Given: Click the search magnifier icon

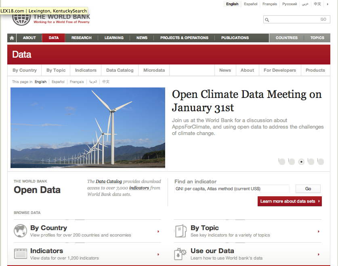Looking at the screenshot, I should [267, 20].
